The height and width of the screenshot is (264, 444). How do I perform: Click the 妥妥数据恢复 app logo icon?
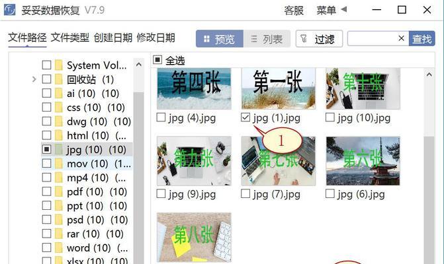(10, 10)
